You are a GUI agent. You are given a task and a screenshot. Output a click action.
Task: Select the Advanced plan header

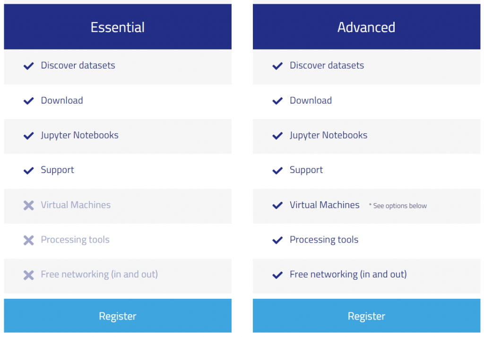click(x=366, y=27)
